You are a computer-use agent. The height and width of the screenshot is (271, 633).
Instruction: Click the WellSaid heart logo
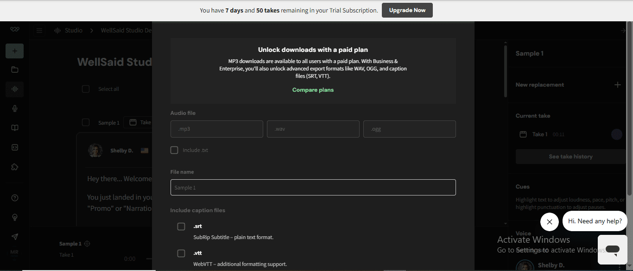[15, 30]
